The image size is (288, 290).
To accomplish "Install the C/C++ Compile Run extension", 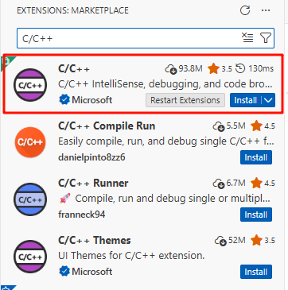I will [256, 157].
